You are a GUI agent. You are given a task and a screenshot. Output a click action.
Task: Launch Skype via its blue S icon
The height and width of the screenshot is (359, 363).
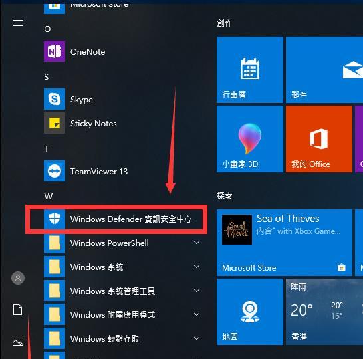55,99
